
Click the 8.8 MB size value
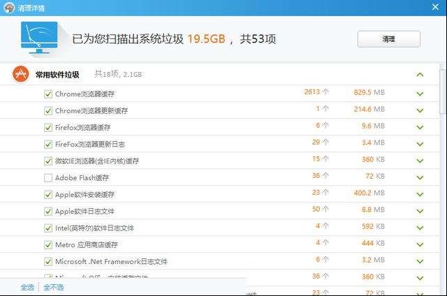(373, 209)
